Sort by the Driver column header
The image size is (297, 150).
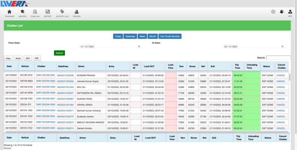point(82,66)
